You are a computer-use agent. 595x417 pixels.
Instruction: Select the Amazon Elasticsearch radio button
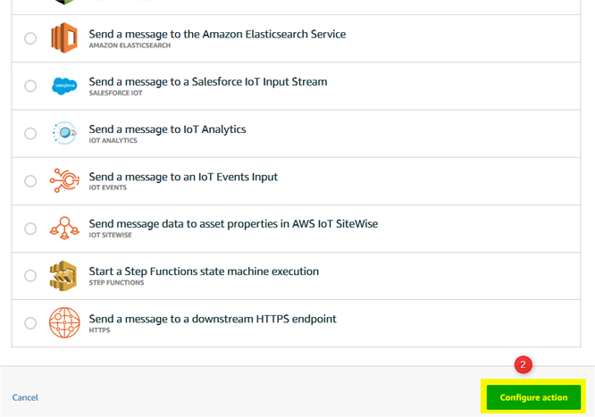coord(30,38)
